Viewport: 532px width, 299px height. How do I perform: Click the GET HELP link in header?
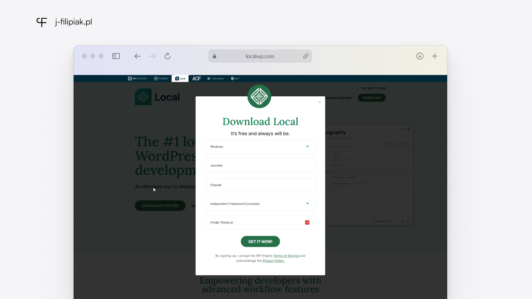368,88
